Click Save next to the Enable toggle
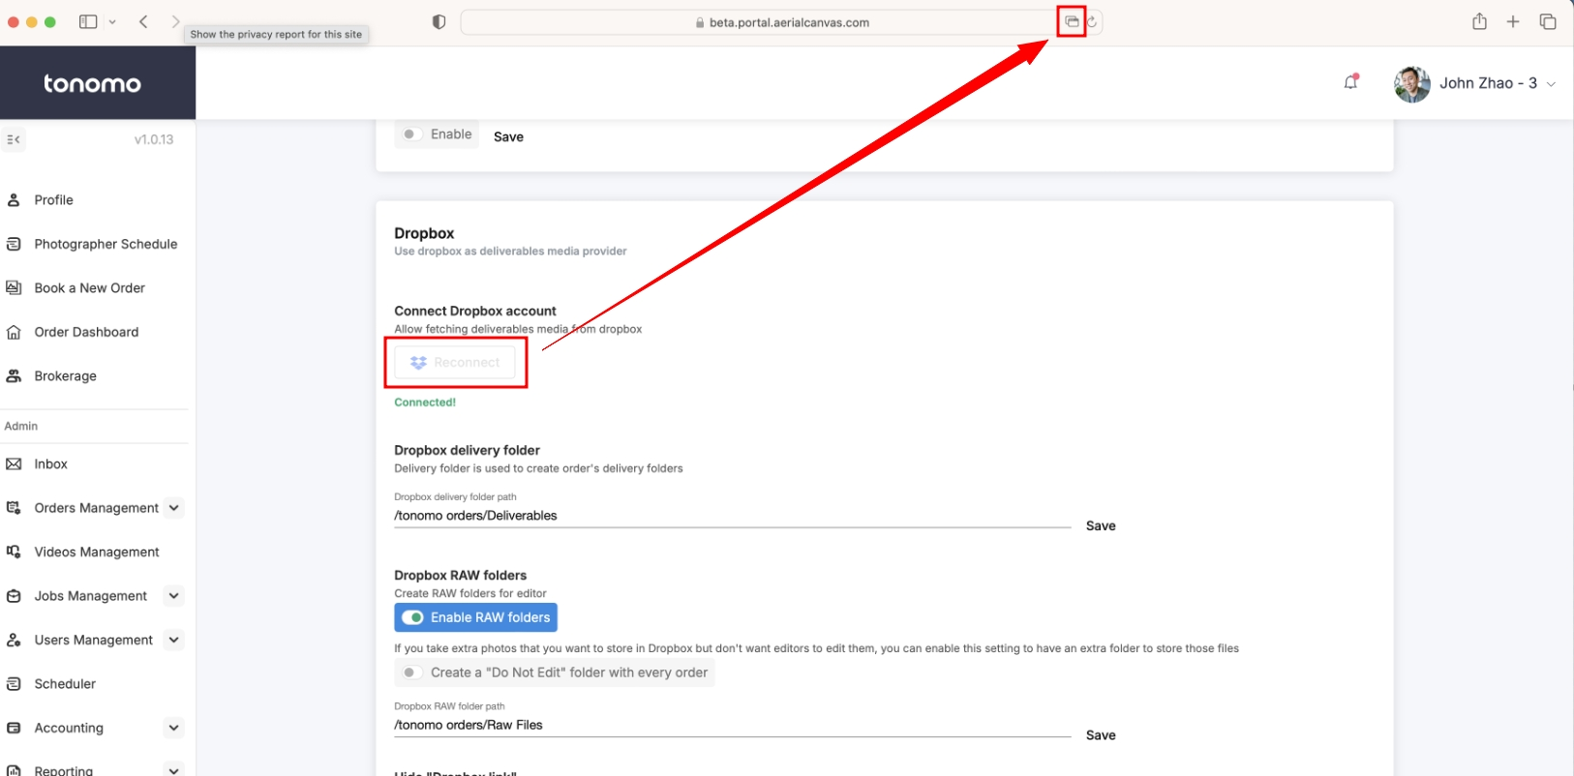This screenshot has width=1574, height=776. tap(508, 136)
